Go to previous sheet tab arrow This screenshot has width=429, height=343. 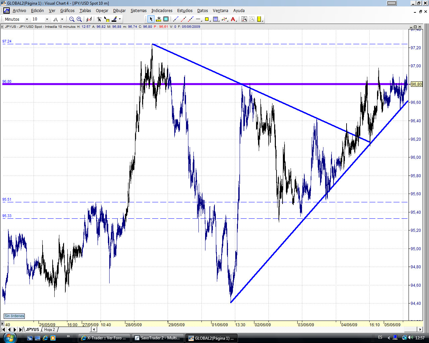click(9, 330)
